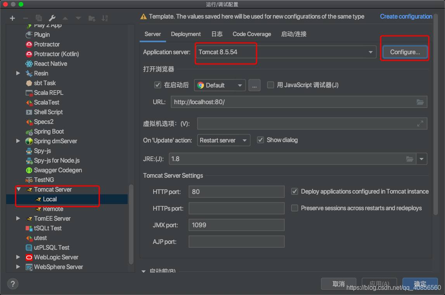Browse URL with the folder icon

coord(420,102)
